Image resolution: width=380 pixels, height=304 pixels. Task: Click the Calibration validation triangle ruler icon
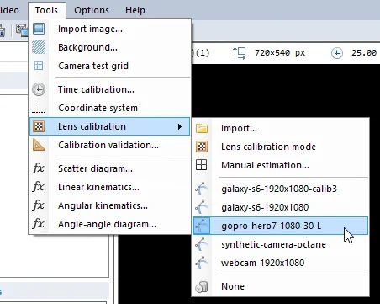point(39,145)
